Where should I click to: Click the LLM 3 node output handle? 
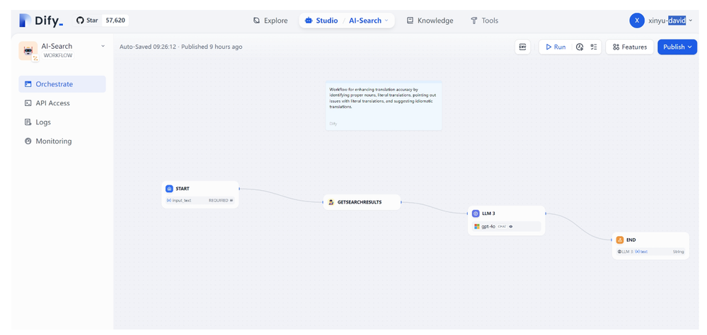546,213
